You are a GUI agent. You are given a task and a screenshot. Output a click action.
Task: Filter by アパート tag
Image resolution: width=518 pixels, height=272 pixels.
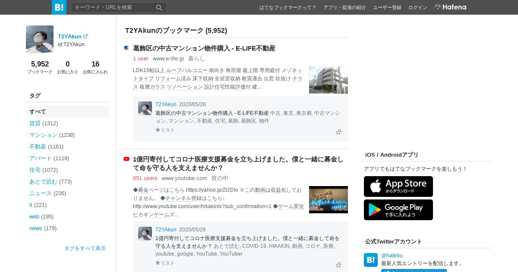(x=40, y=158)
